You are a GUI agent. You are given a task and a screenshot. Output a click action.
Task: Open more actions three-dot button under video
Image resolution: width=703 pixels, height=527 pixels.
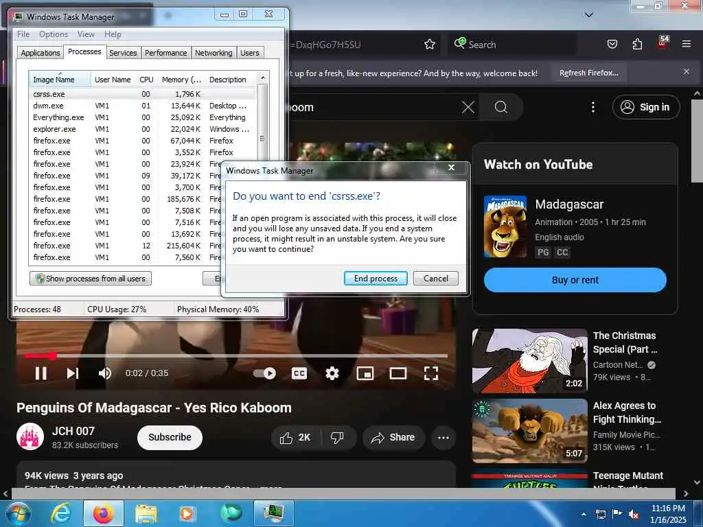point(443,437)
